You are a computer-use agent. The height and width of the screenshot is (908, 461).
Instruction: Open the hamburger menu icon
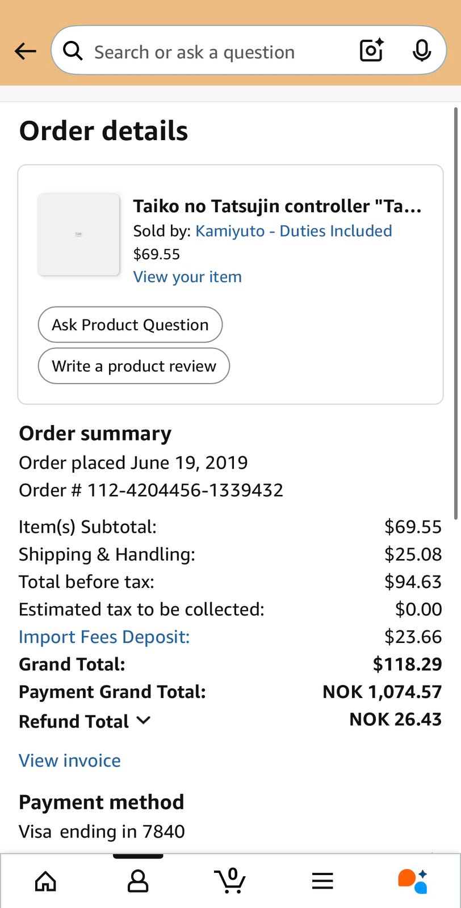point(322,881)
